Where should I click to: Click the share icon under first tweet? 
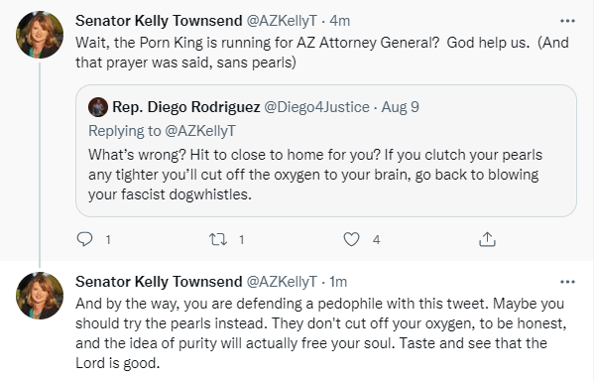click(487, 239)
